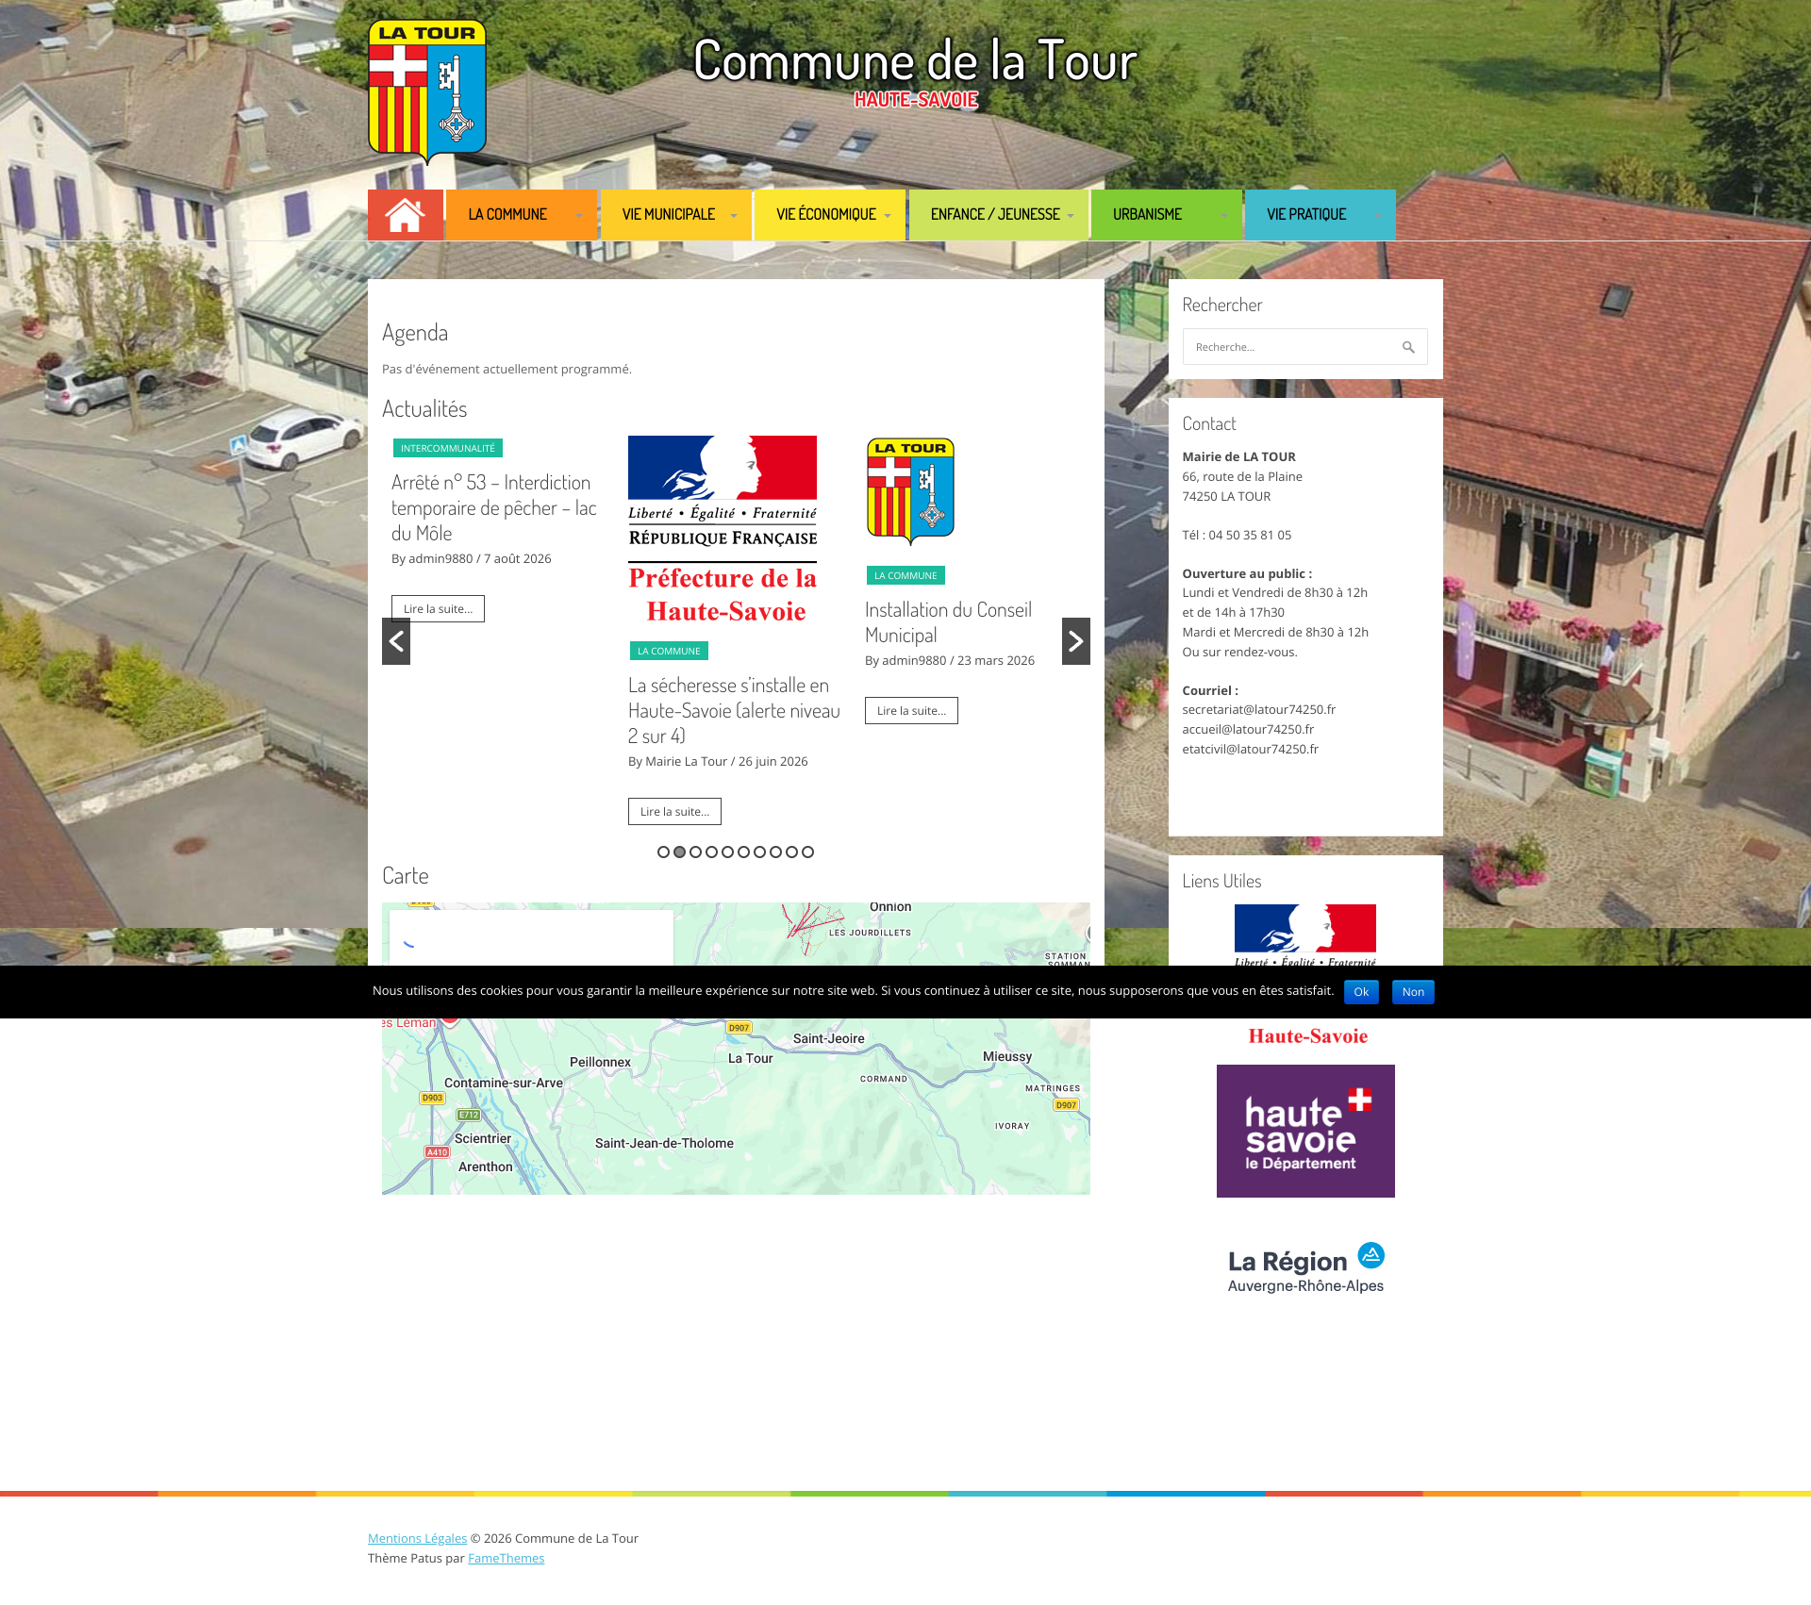This screenshot has height=1605, width=1811.
Task: Read more on Installation du Conseil Municipal
Action: [x=911, y=710]
